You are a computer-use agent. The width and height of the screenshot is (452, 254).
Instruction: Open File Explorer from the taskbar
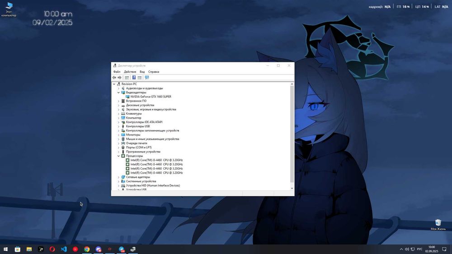[29, 249]
